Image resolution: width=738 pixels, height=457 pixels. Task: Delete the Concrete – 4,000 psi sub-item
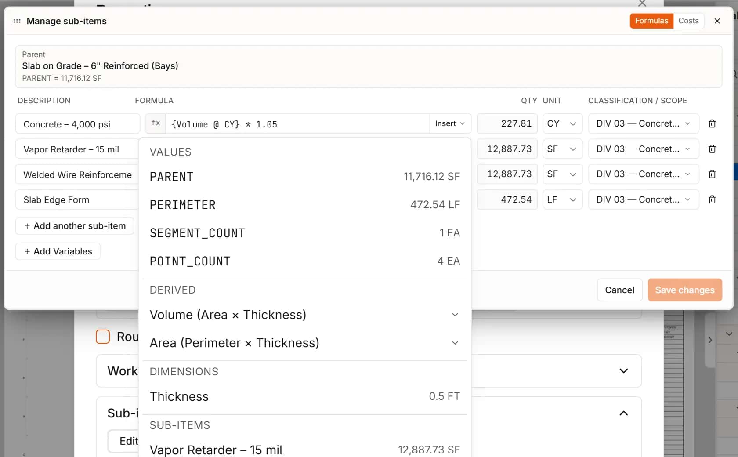pos(712,123)
